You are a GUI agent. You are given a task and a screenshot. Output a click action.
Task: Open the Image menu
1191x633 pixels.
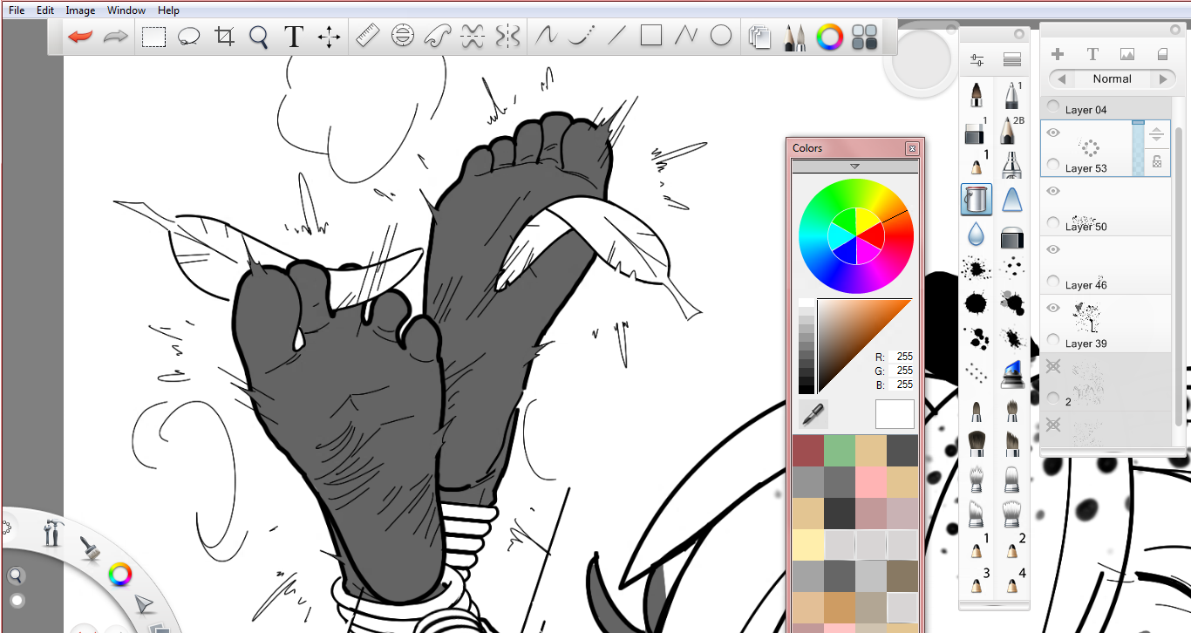pos(80,10)
